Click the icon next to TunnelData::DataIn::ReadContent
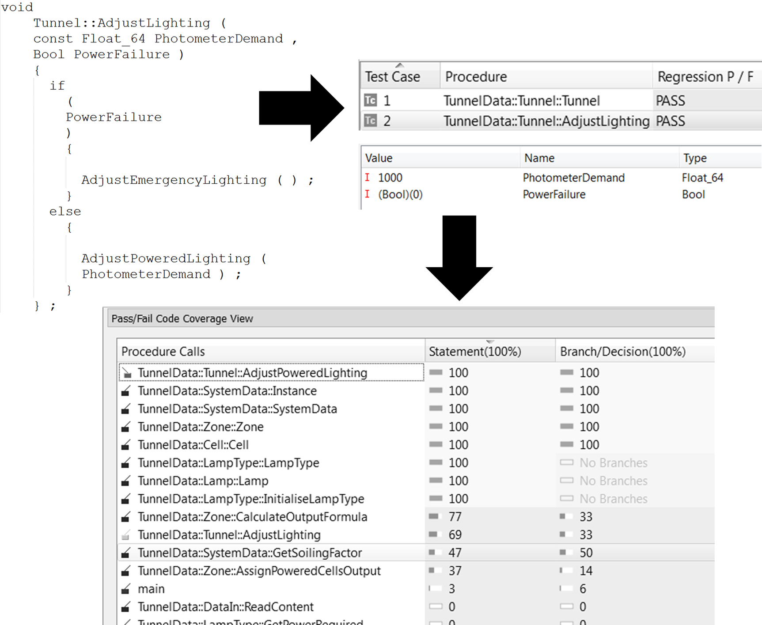The height and width of the screenshot is (625, 762). click(126, 607)
